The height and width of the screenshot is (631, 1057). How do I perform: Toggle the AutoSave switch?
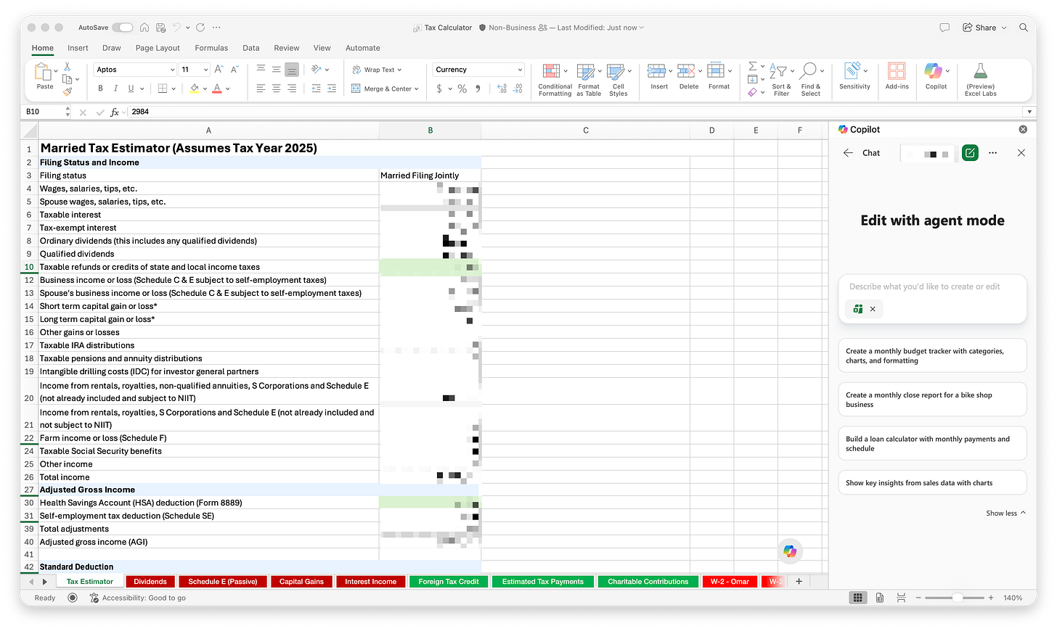pyautogui.click(x=123, y=28)
